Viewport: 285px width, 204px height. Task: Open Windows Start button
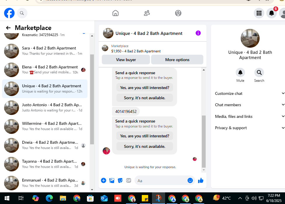click(x=7, y=198)
